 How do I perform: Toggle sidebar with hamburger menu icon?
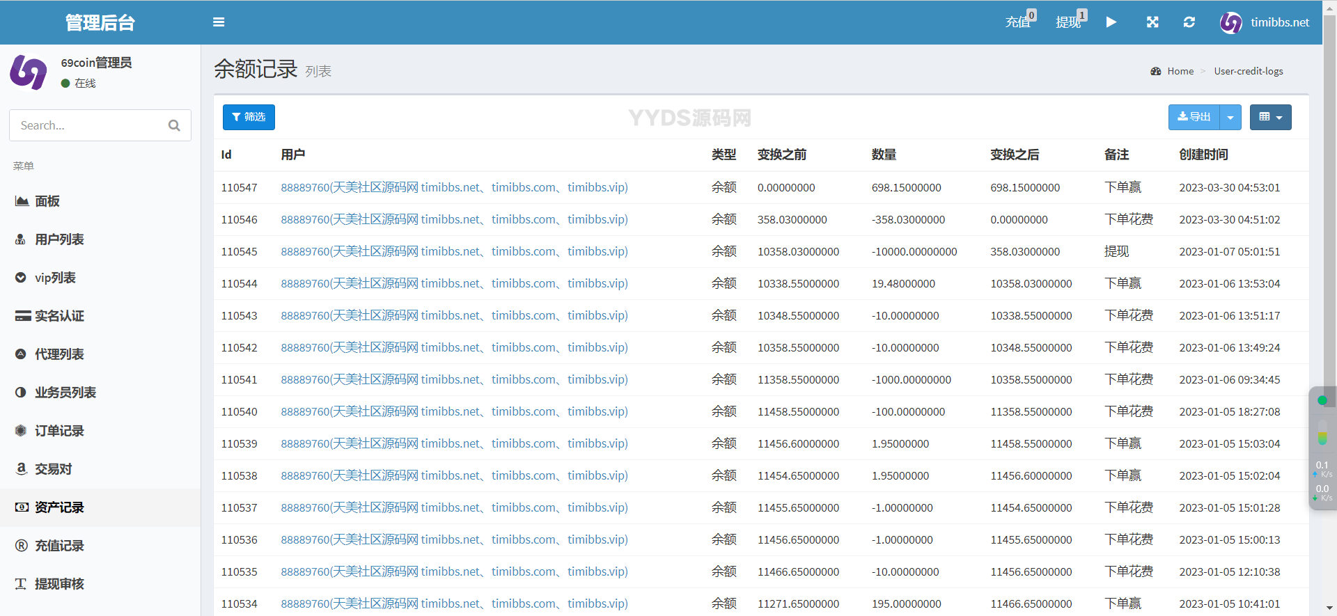click(219, 22)
